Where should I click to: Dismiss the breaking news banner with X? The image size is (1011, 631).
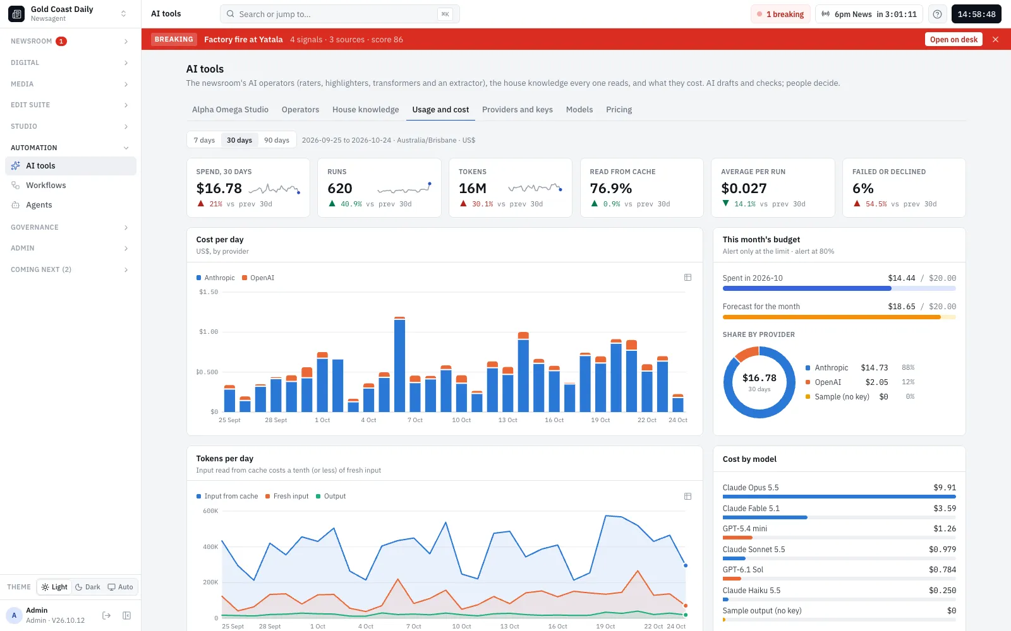(996, 39)
